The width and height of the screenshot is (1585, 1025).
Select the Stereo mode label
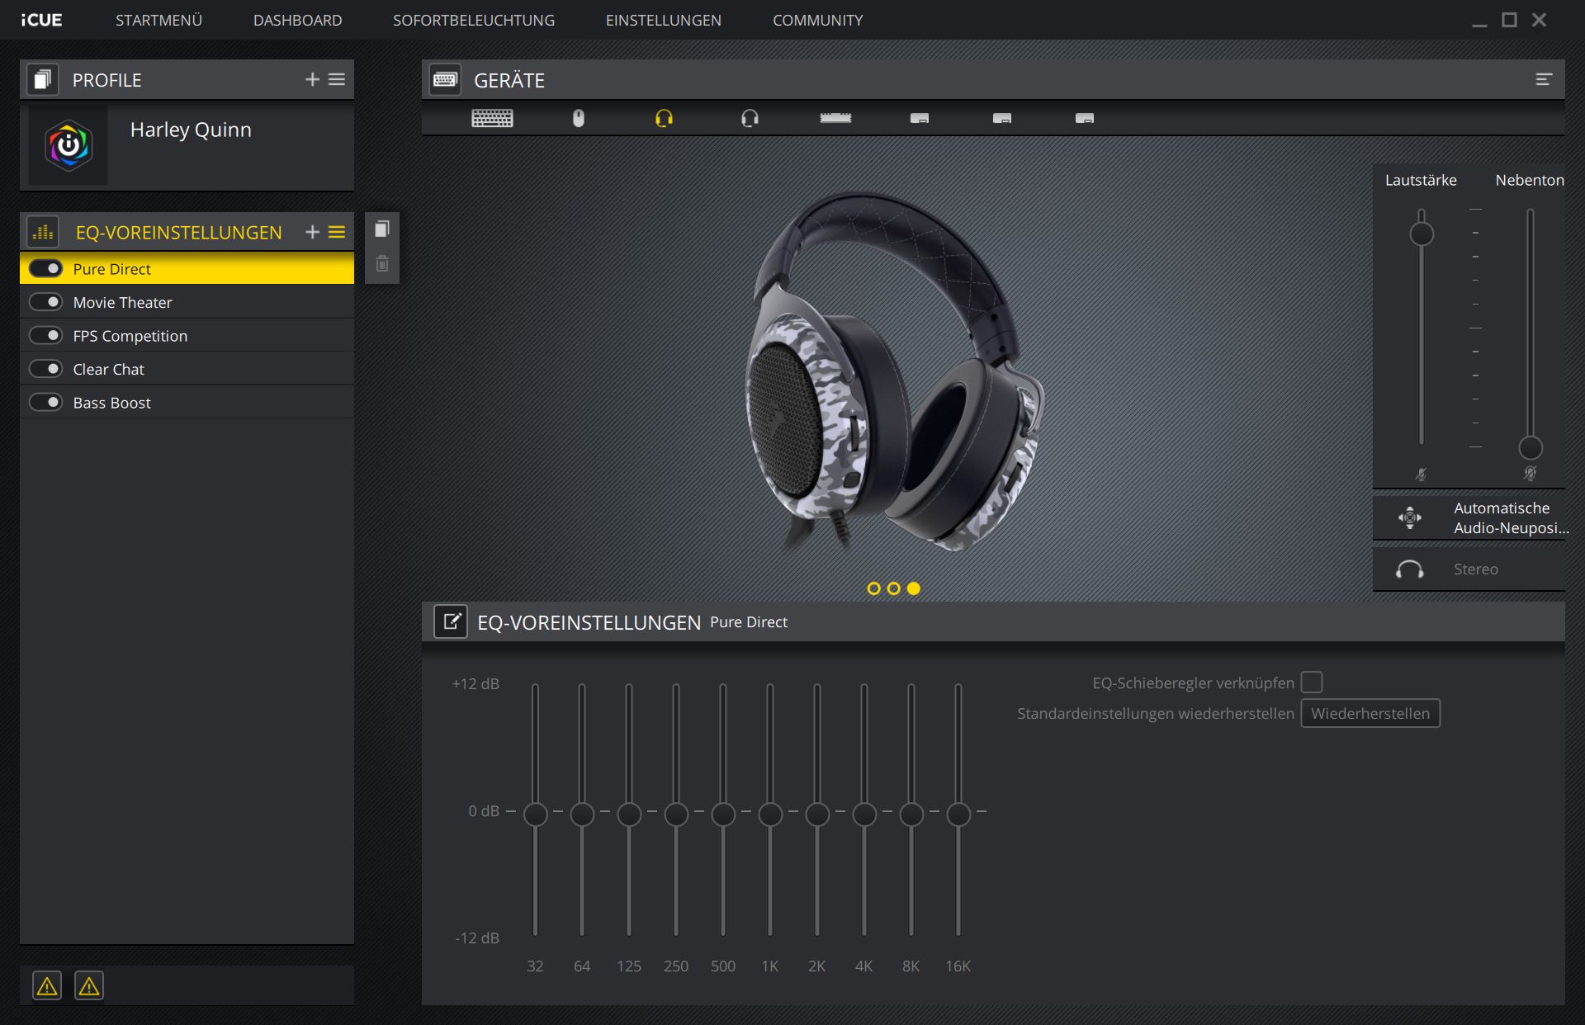pyautogui.click(x=1476, y=569)
